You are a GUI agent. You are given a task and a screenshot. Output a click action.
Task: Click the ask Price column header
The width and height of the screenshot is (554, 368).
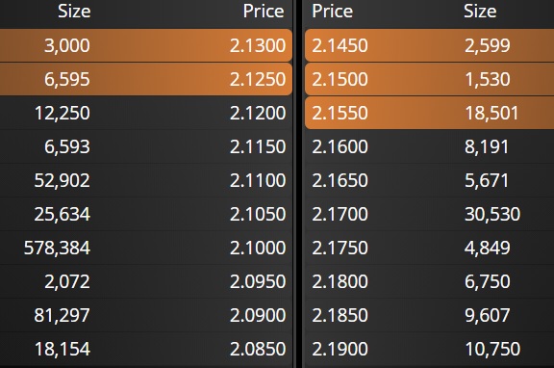tap(333, 12)
